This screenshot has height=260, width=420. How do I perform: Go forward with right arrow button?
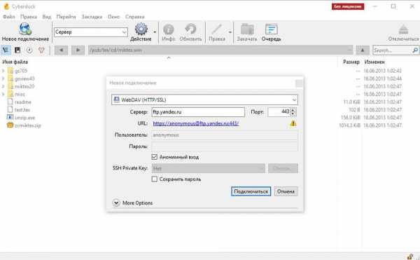click(78, 50)
